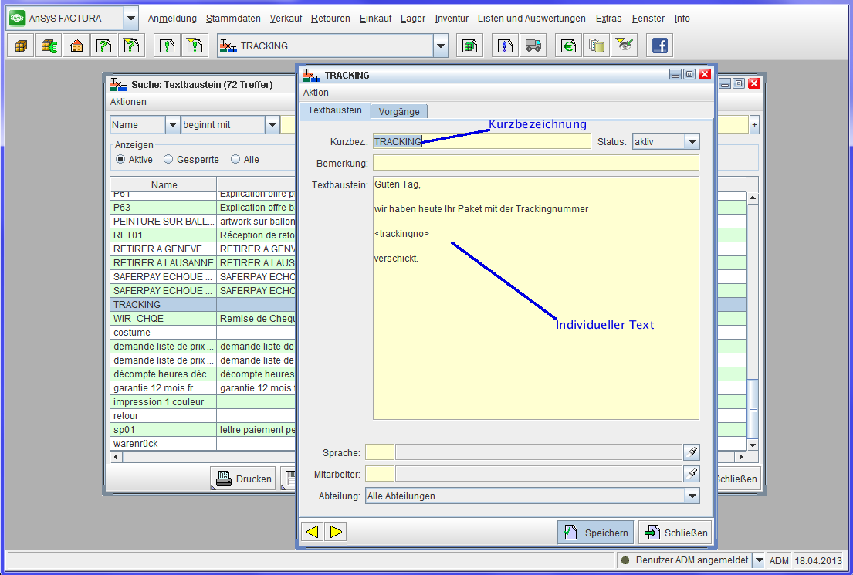Click the Euro symbol toolbar icon
Viewport: 853px width, 575px height.
click(569, 46)
